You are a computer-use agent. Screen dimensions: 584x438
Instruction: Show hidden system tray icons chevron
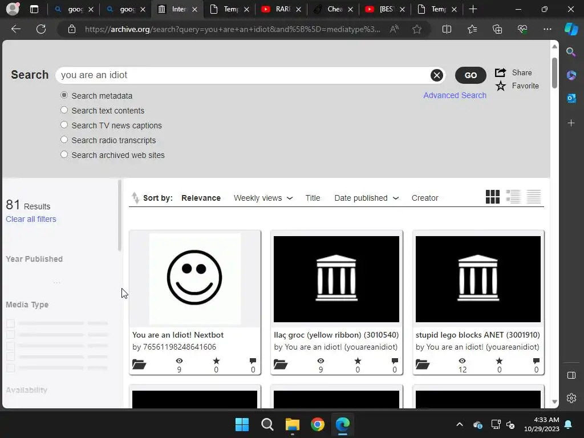[460, 424]
